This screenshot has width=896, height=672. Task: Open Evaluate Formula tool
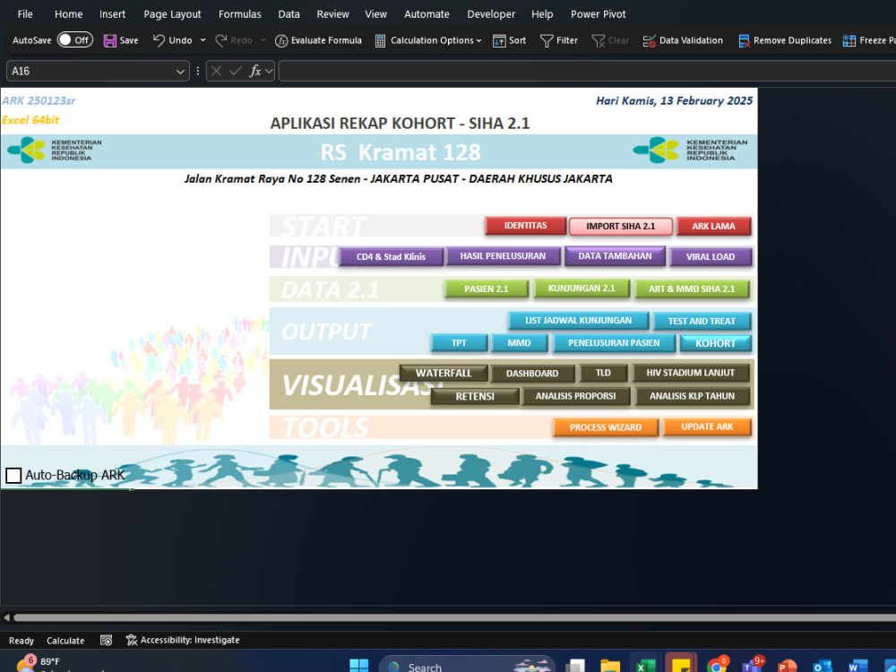point(318,40)
